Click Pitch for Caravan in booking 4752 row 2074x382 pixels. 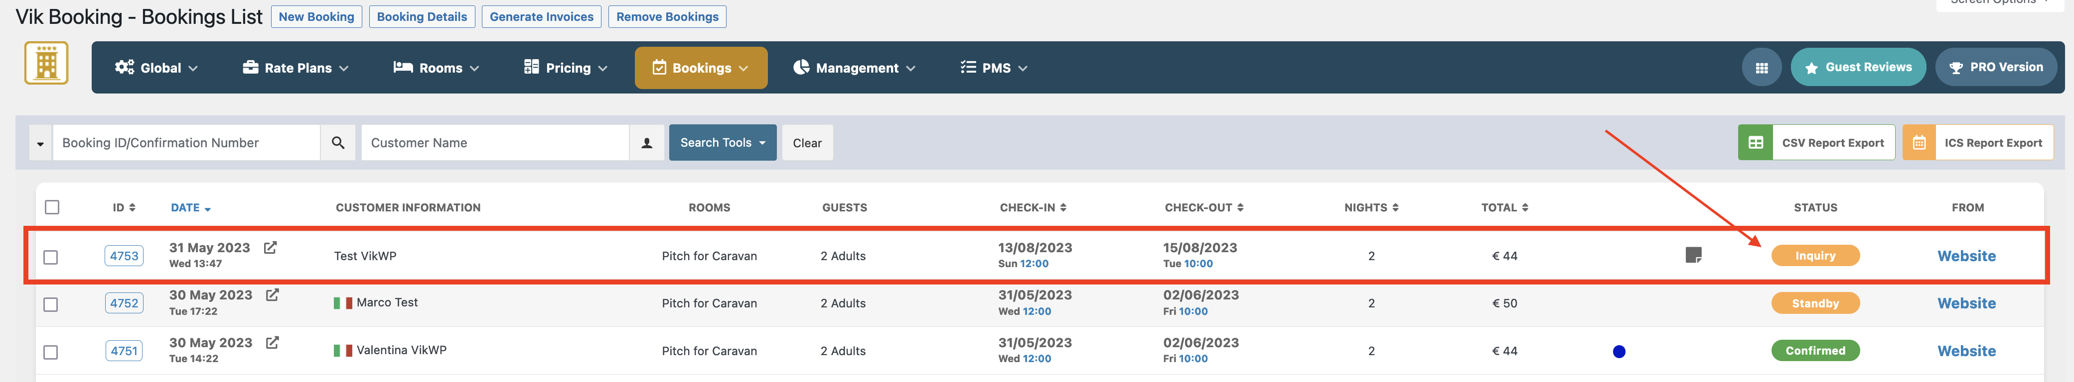(709, 303)
